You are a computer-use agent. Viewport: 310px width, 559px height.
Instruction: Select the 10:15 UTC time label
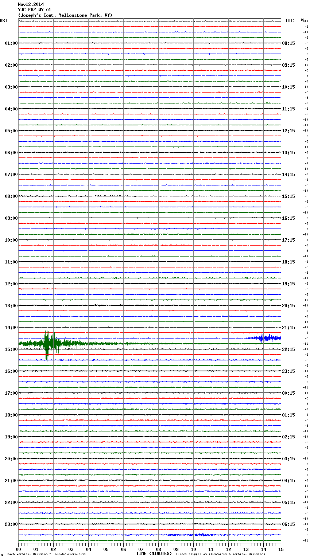click(288, 87)
